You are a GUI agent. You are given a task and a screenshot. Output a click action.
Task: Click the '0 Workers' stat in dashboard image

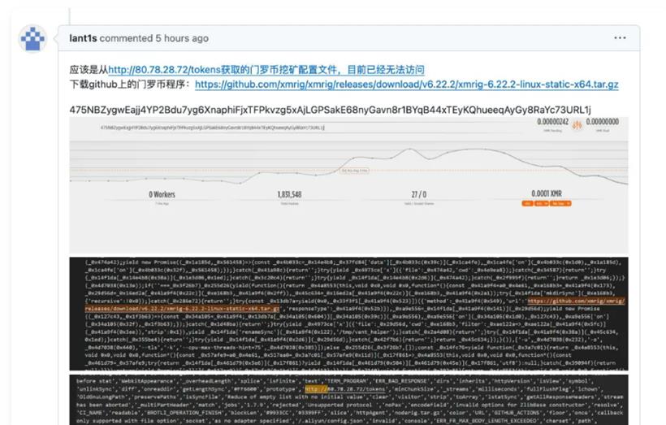pyautogui.click(x=162, y=194)
